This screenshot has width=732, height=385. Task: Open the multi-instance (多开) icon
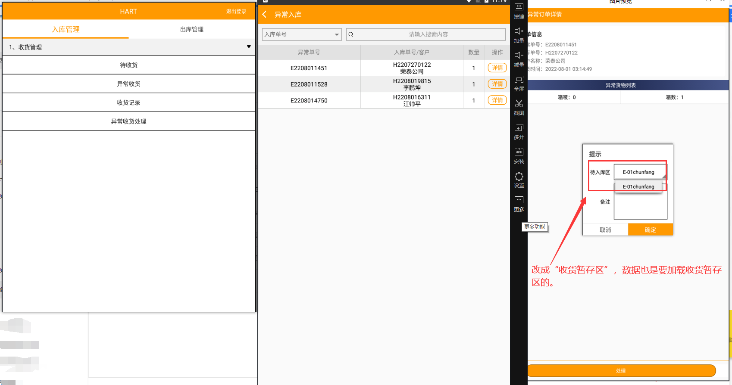point(519,128)
